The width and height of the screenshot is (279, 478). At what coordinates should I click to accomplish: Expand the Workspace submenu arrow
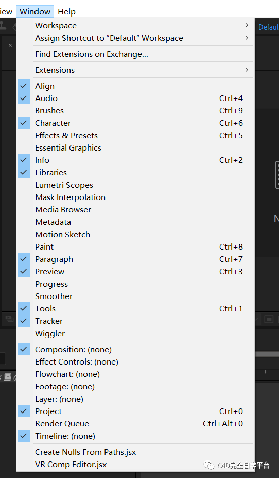[x=247, y=25]
